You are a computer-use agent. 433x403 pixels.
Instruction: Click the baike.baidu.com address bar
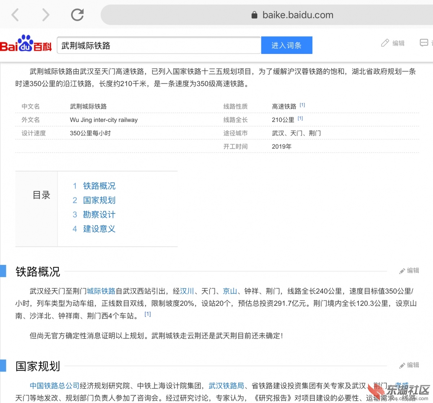point(267,15)
